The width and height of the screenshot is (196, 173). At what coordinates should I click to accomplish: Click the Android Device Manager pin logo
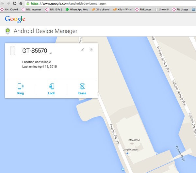(x=8, y=31)
